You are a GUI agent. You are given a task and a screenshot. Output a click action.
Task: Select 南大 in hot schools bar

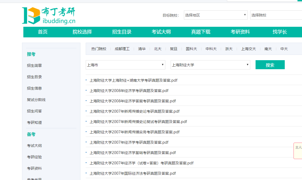coord(268,49)
